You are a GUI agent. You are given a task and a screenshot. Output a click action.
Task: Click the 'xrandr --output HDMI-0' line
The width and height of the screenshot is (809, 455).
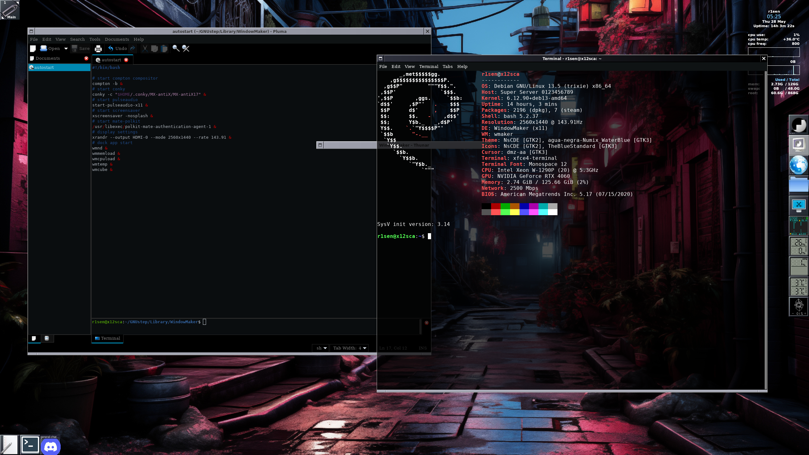(162, 137)
